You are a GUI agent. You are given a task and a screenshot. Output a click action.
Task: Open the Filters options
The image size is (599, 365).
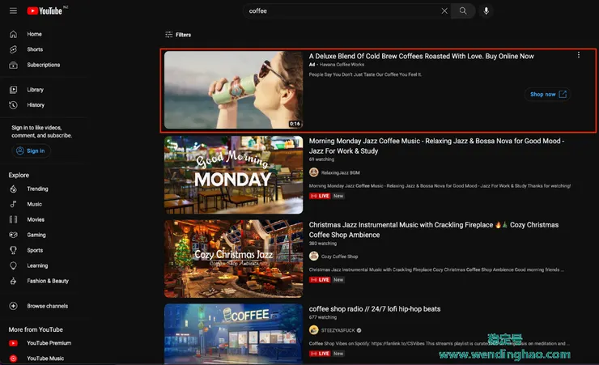[178, 35]
